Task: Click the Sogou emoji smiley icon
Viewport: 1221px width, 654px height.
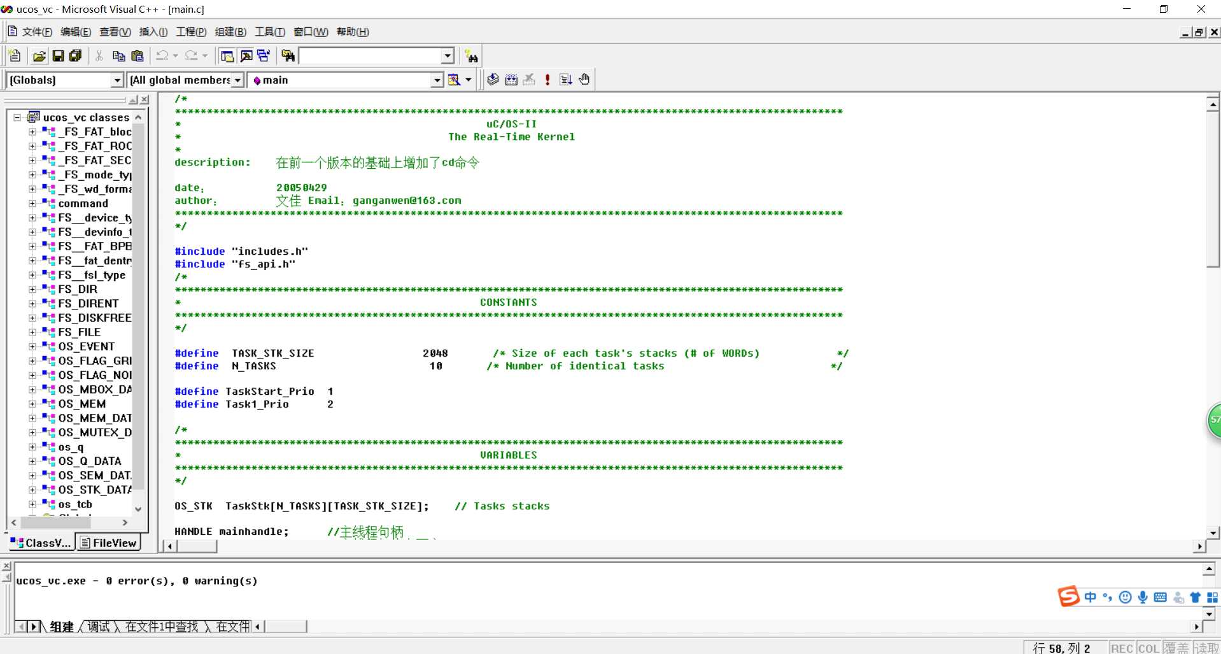Action: click(x=1126, y=597)
